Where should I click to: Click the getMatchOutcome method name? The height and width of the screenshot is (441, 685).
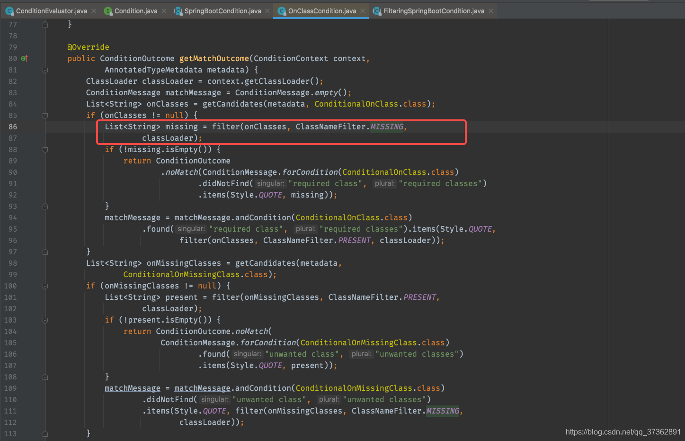[214, 58]
